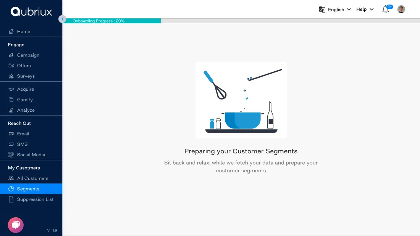This screenshot has height=236, width=420.
Task: Click the Home house icon
Action: point(11,32)
